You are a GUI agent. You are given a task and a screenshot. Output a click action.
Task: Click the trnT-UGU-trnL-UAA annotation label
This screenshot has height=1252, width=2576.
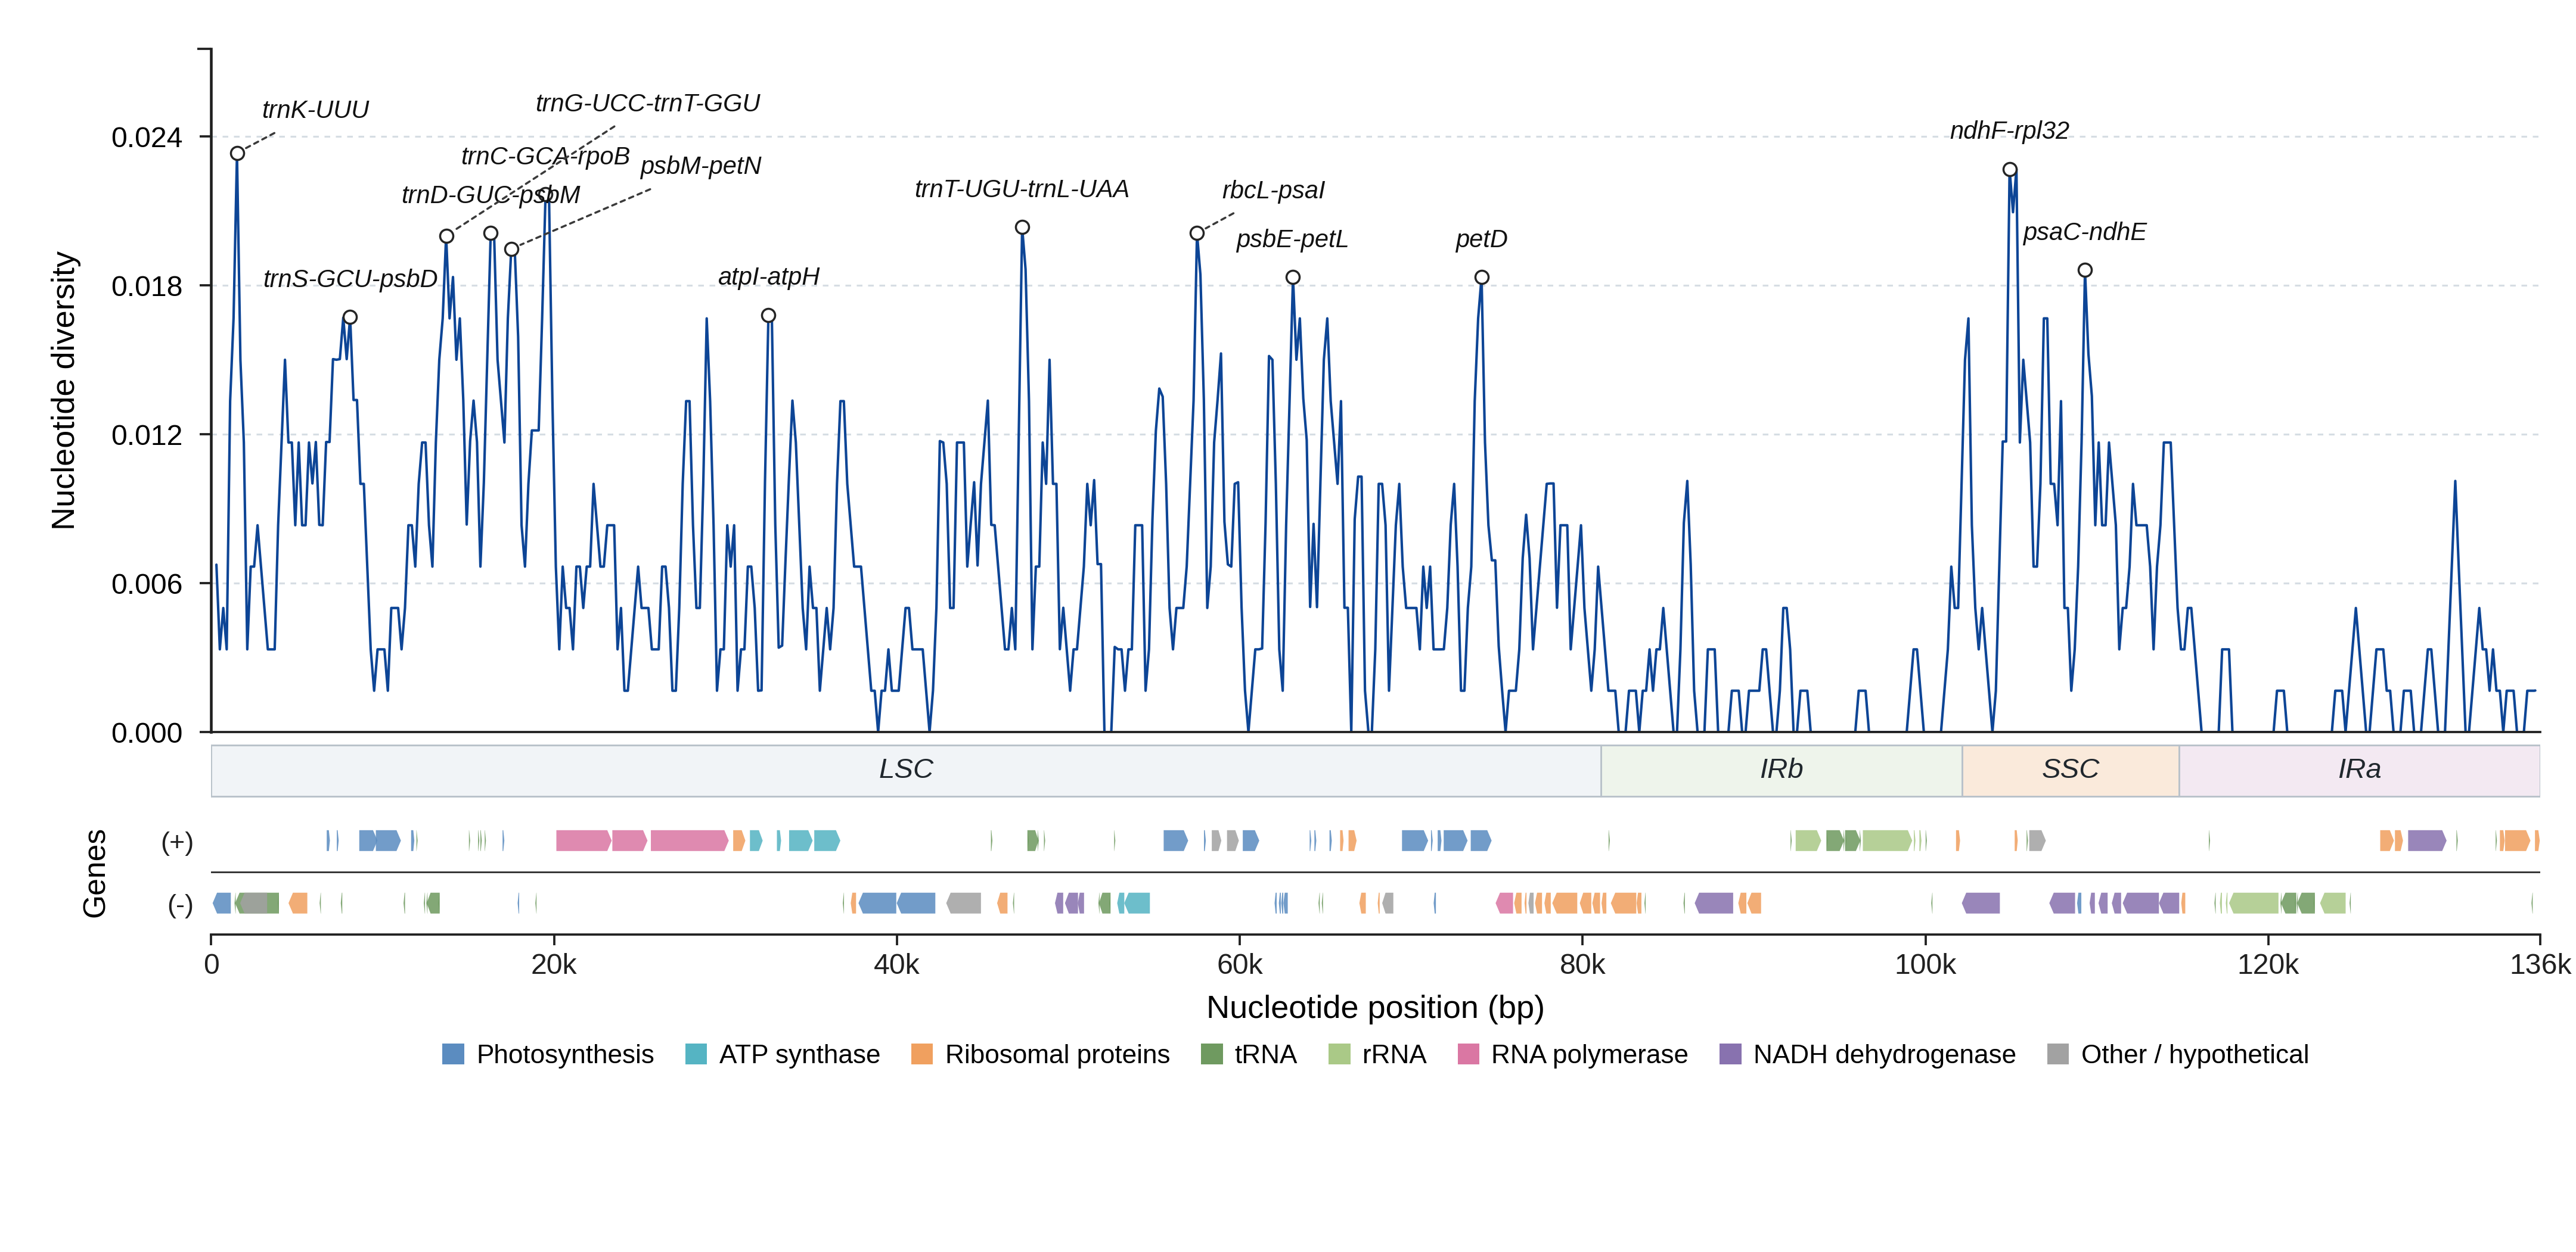pos(1021,189)
